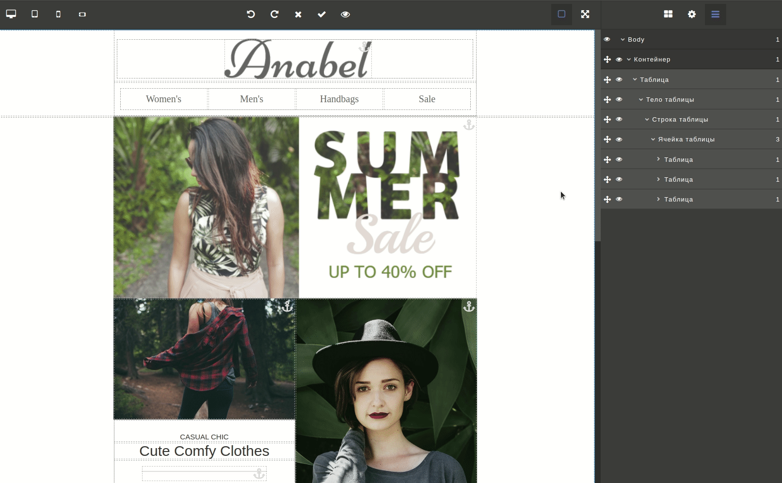Toggle component outlines square icon
The image size is (782, 483).
[x=561, y=14]
